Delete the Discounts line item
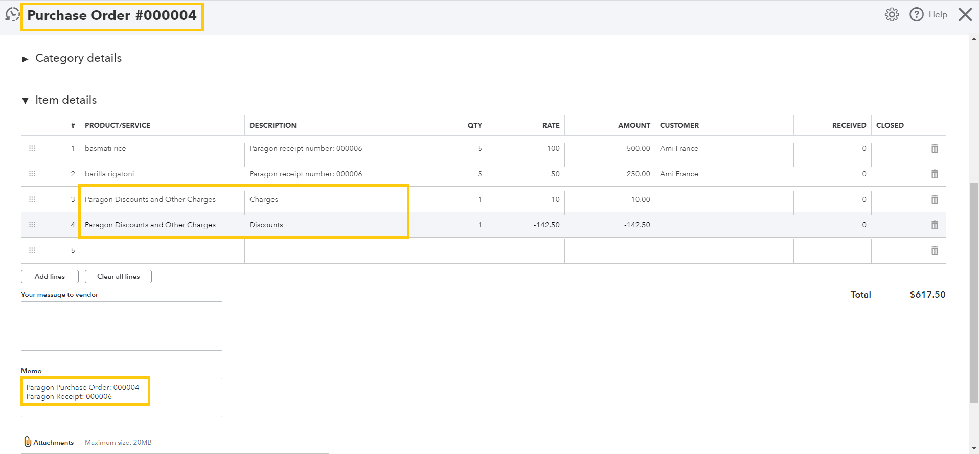Image resolution: width=979 pixels, height=454 pixels. click(934, 225)
